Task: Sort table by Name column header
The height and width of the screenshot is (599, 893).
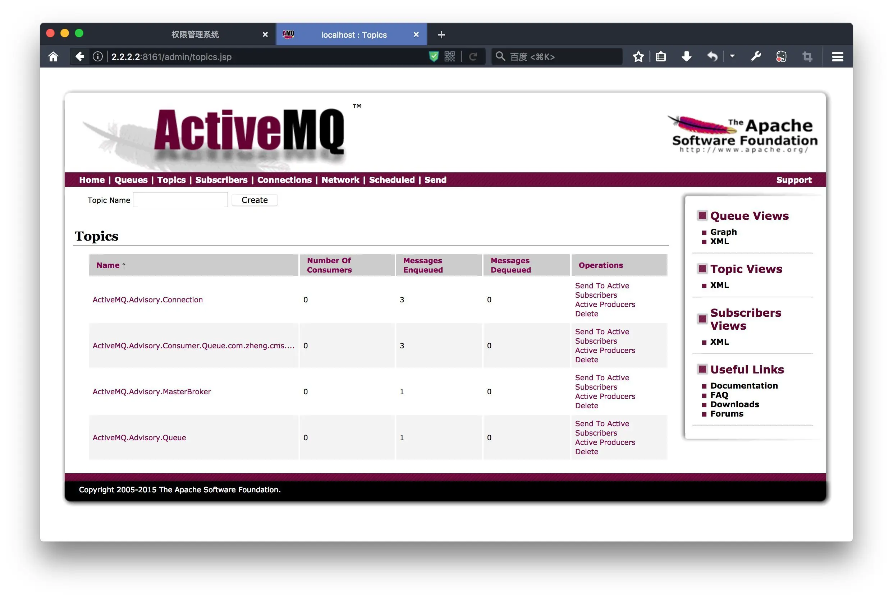Action: (108, 265)
